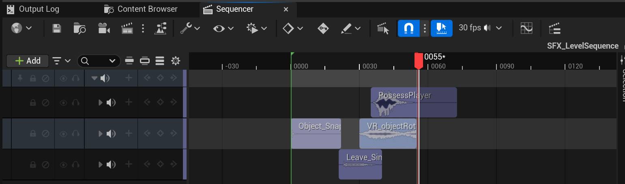Screen dimensions: 625x184
Task: Toggle the magnet snapping button
Action: click(409, 28)
